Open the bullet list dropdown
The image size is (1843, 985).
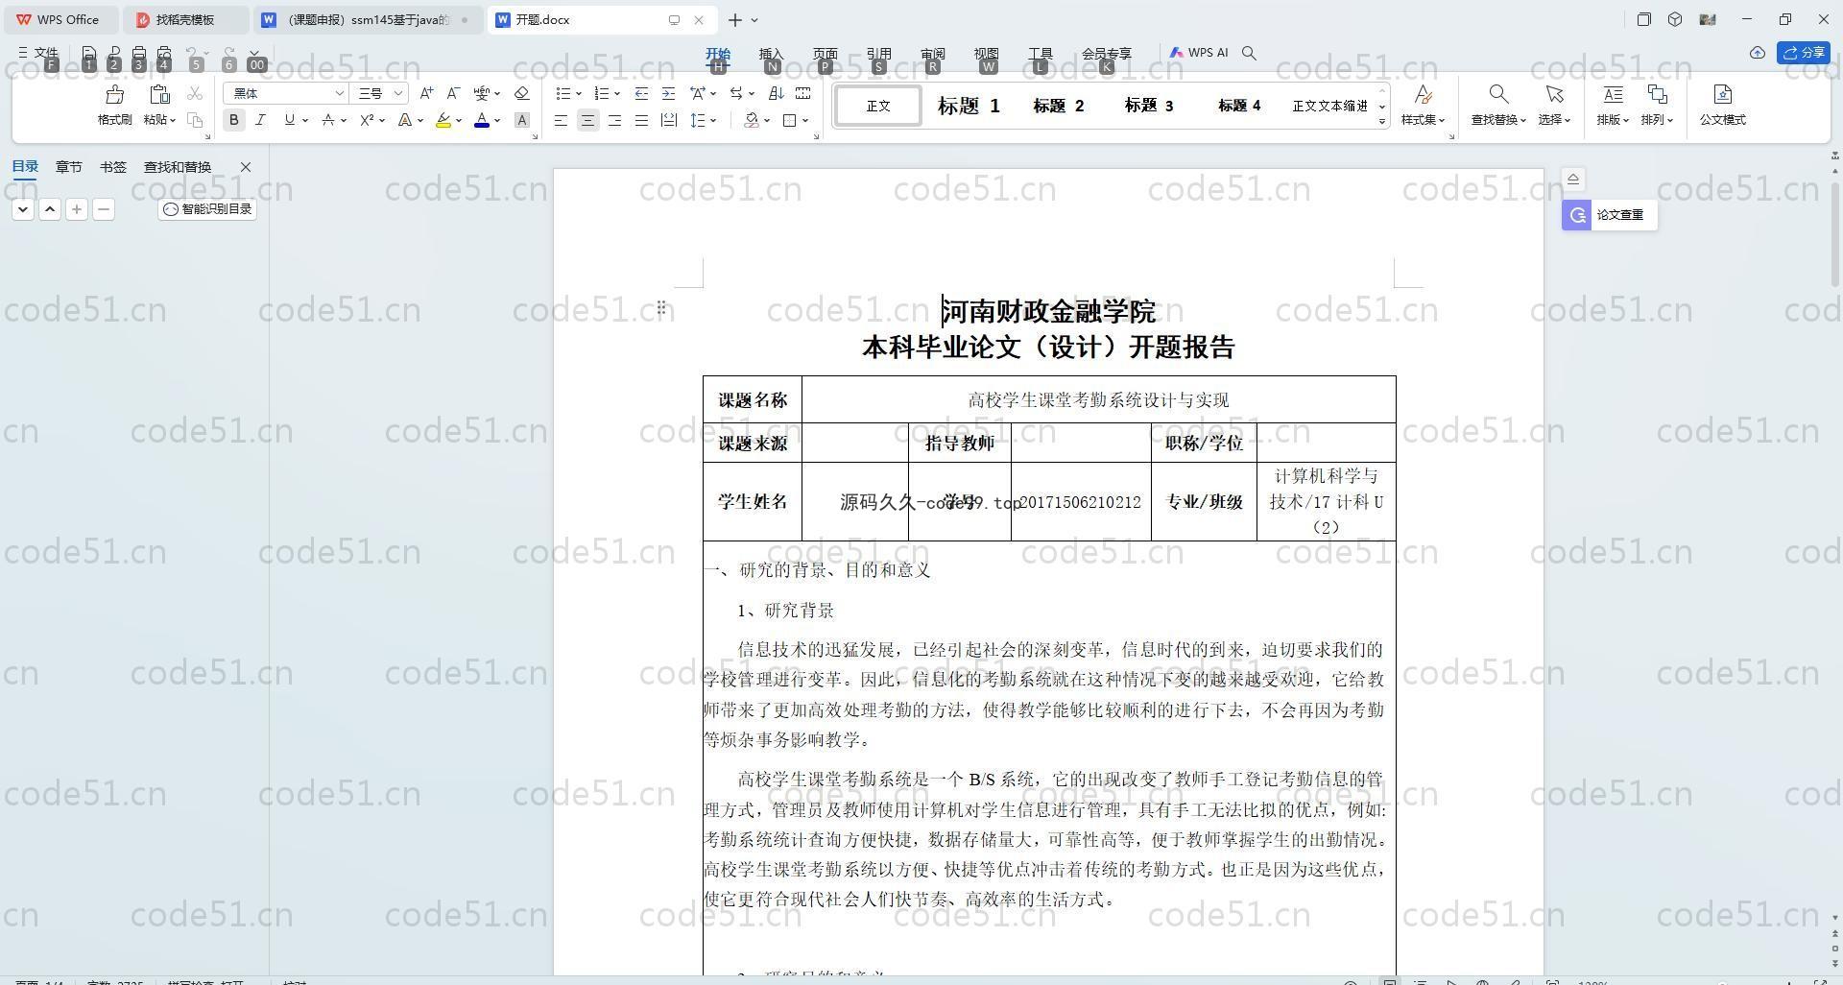tap(579, 94)
